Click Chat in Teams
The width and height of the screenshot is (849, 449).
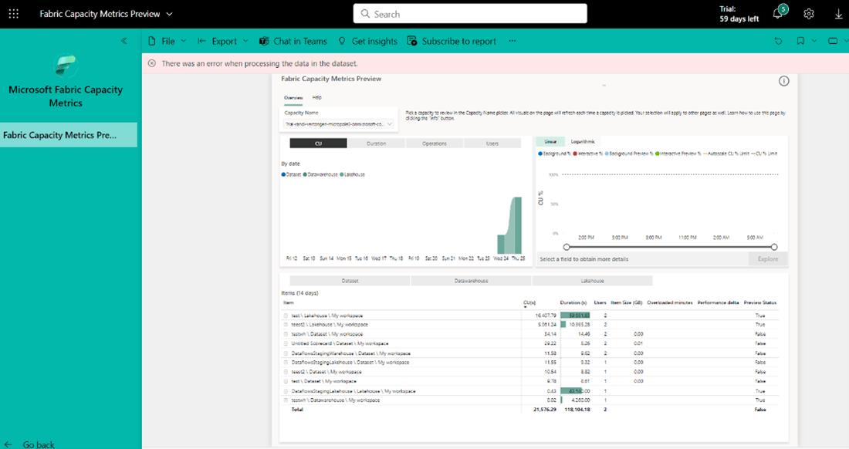293,41
